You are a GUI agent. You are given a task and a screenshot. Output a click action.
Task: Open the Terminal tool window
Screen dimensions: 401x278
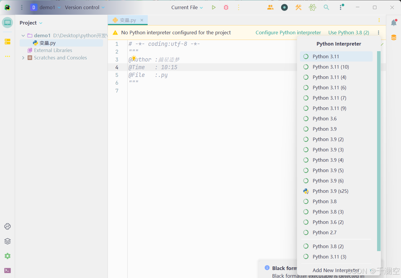click(x=7, y=270)
